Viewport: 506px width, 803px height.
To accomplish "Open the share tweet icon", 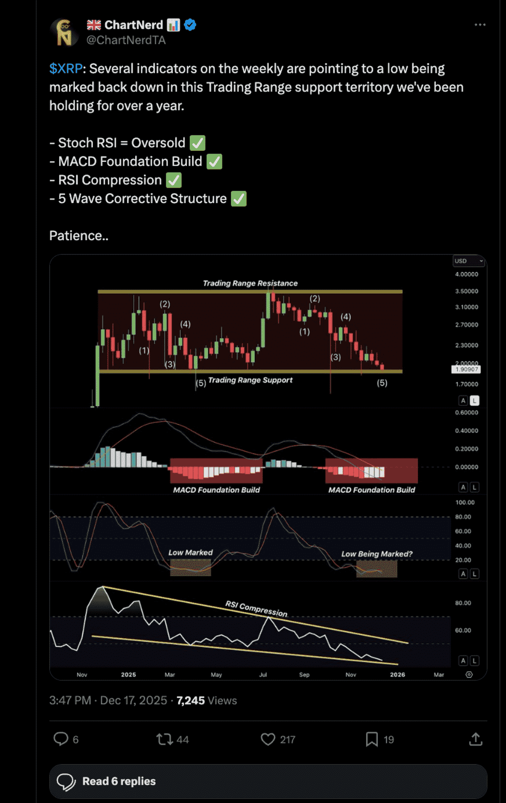I will [476, 739].
